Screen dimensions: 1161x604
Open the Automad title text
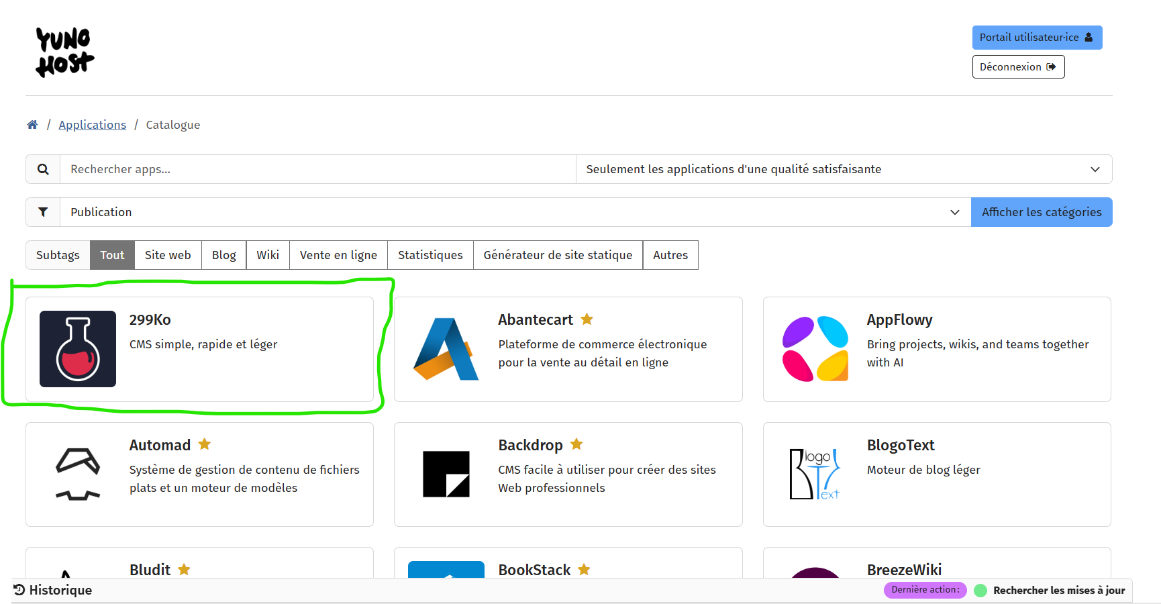pyautogui.click(x=160, y=445)
